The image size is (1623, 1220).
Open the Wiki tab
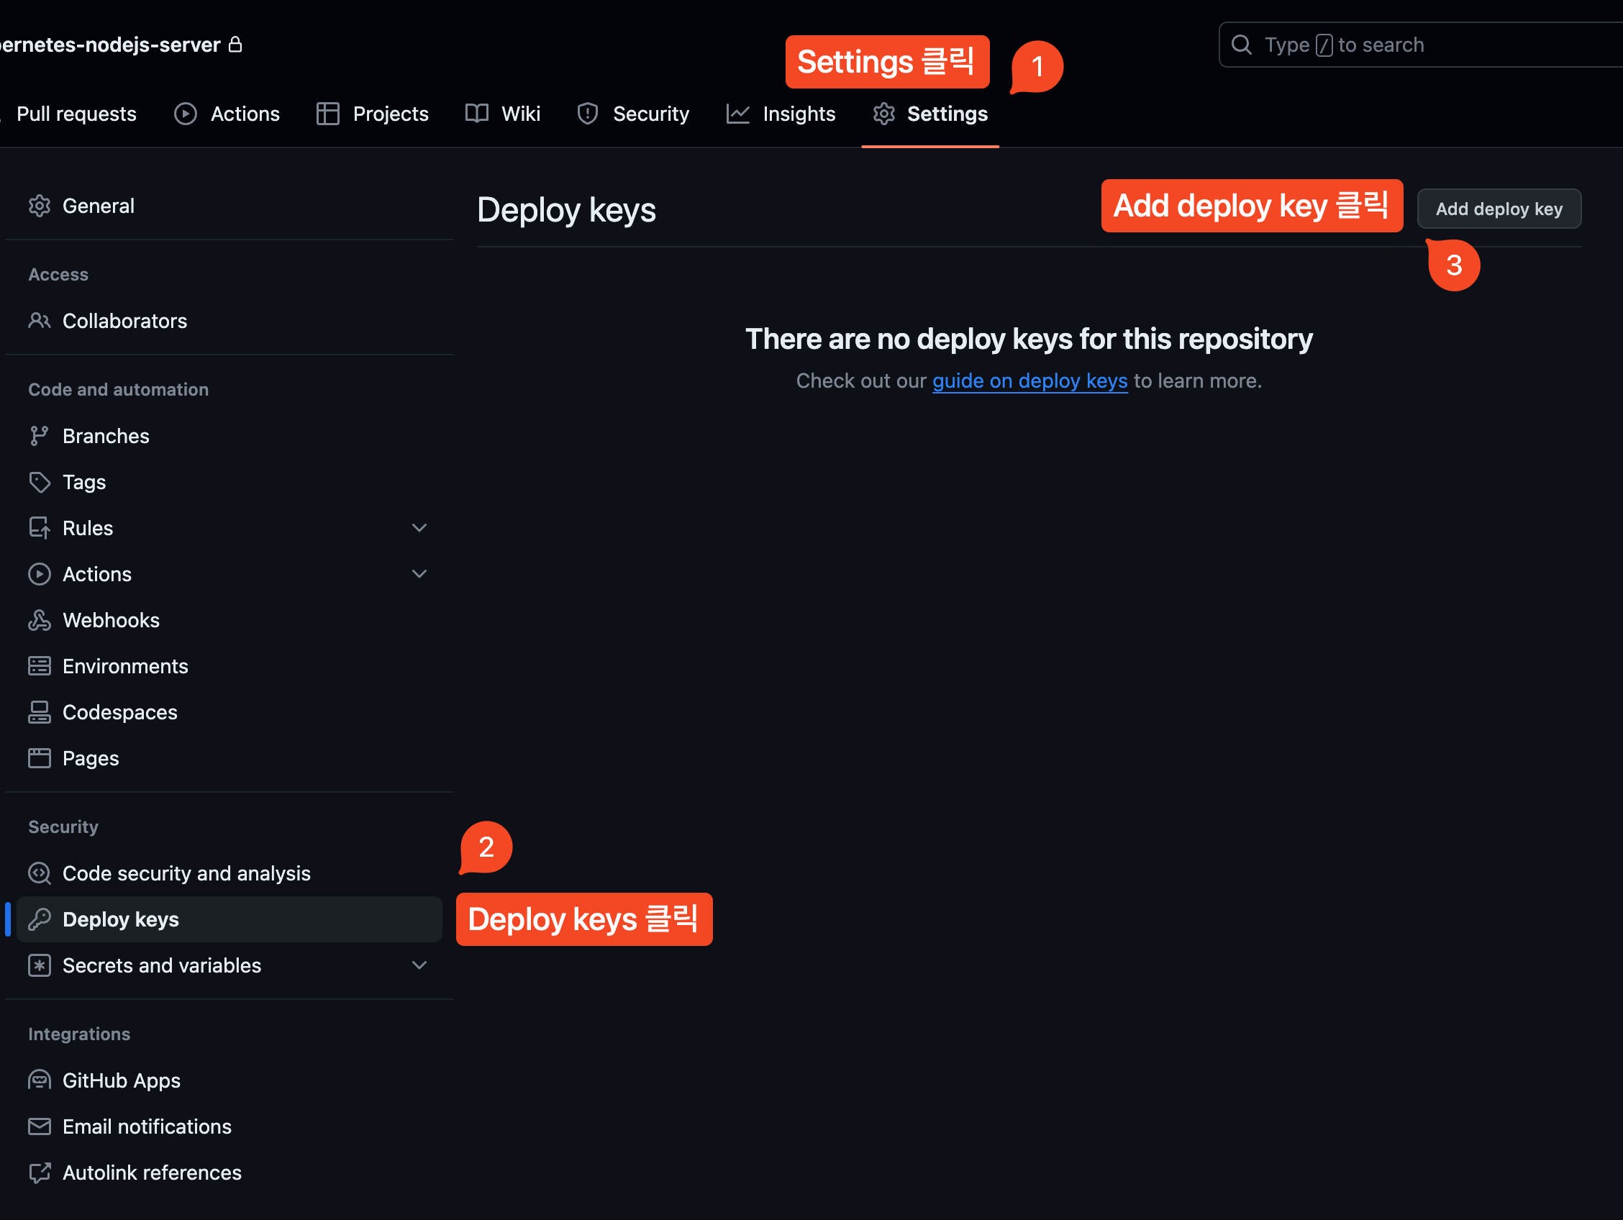coord(504,114)
